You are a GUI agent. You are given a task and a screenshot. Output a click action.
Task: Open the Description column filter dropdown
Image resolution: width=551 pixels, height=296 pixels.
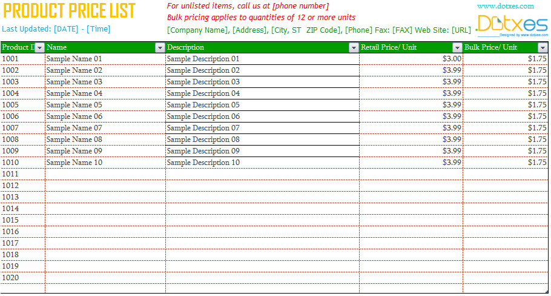354,47
